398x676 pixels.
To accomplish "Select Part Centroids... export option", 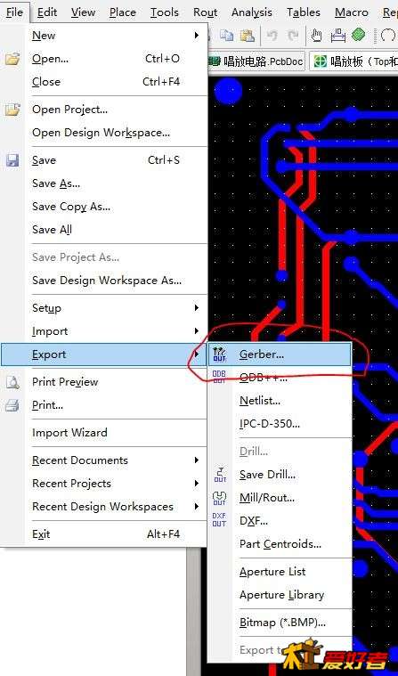I will pos(280,544).
